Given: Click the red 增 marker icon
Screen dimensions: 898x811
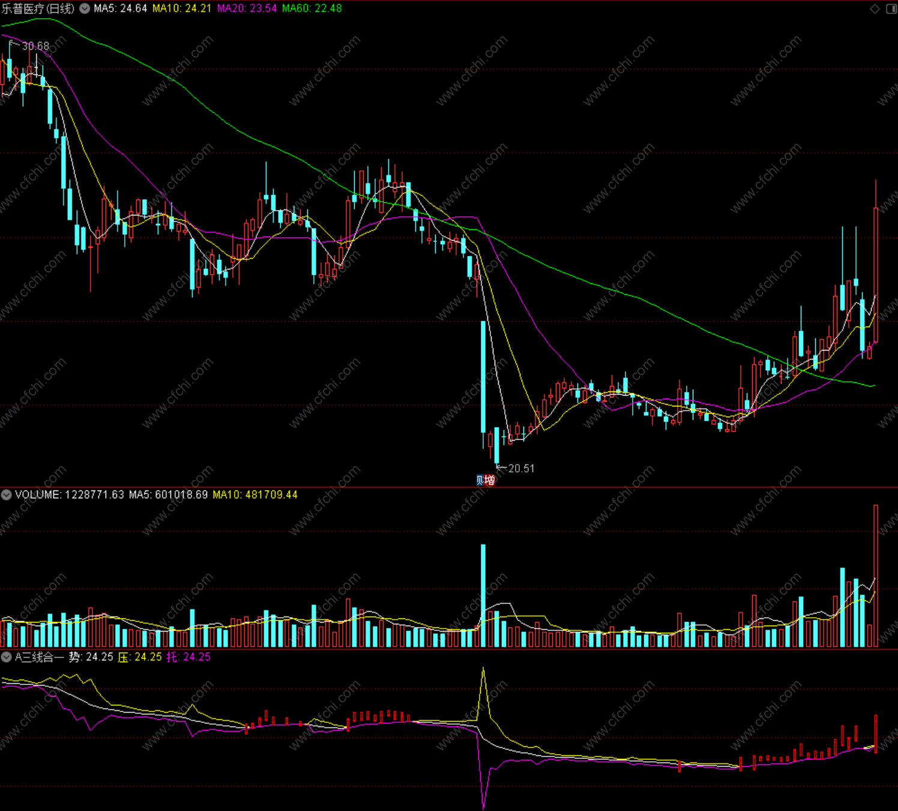Looking at the screenshot, I should click(x=490, y=480).
